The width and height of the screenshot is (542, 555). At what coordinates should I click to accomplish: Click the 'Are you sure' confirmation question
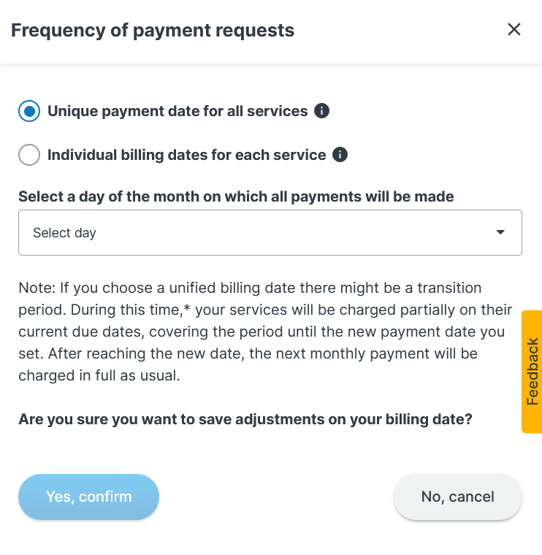(245, 420)
